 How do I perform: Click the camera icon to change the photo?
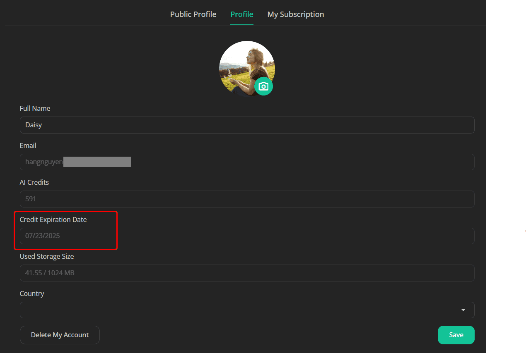[x=263, y=86]
